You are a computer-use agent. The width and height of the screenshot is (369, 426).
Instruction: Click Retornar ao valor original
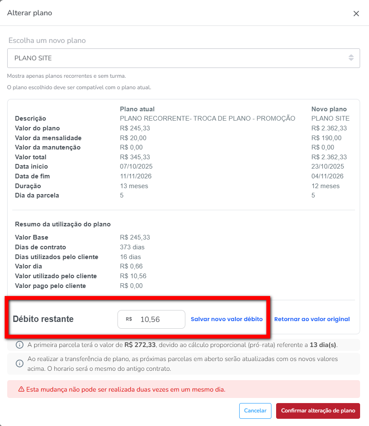coord(312,319)
